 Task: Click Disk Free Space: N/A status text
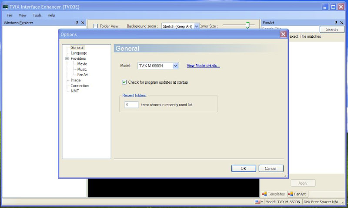[x=321, y=202]
